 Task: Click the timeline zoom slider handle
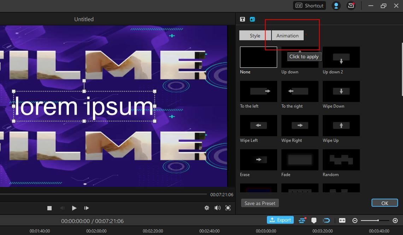(378, 221)
